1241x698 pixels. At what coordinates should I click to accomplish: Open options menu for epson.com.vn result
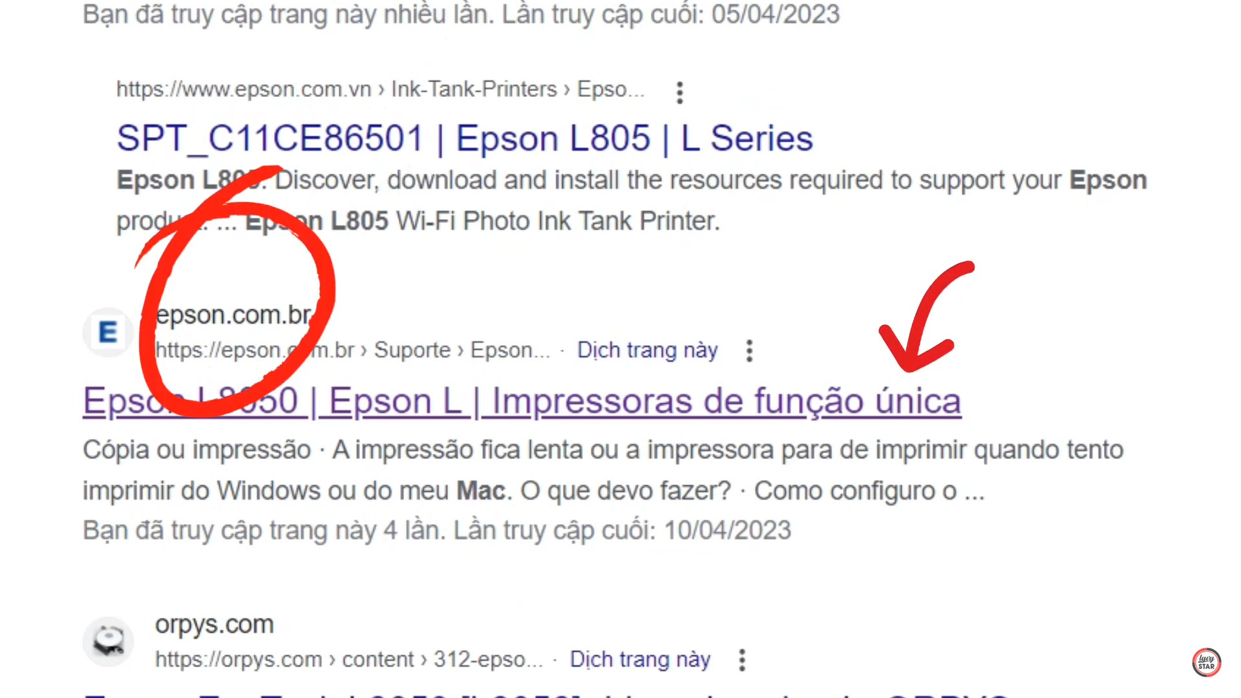[x=679, y=92]
